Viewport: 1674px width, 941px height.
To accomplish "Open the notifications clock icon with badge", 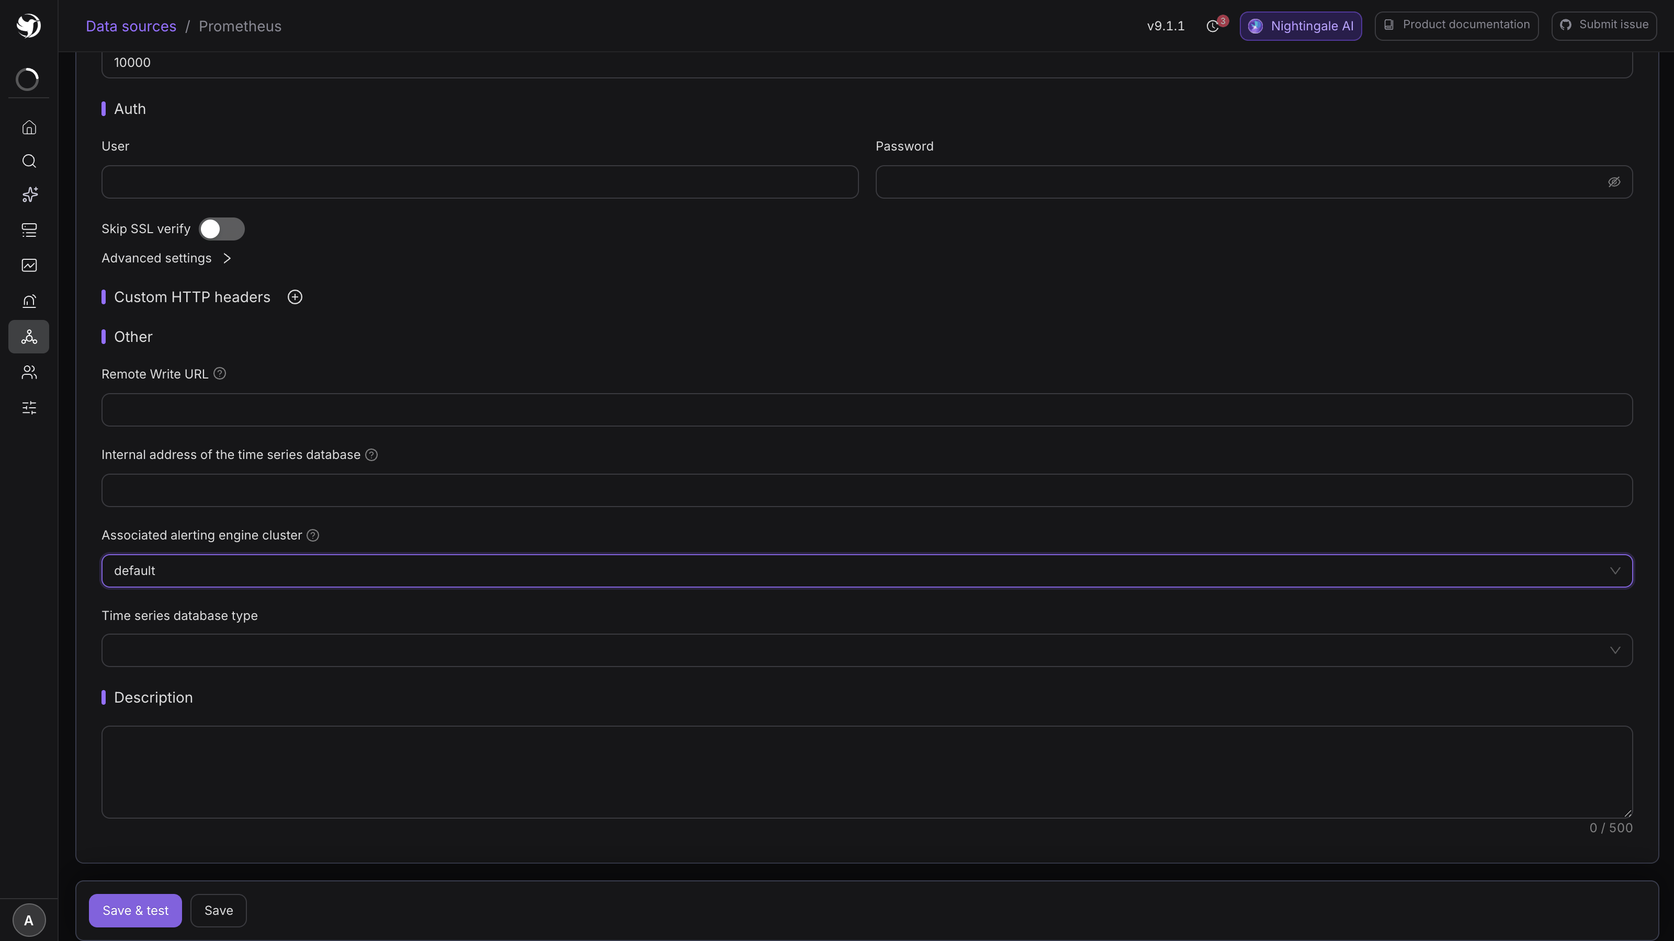I will (1213, 26).
